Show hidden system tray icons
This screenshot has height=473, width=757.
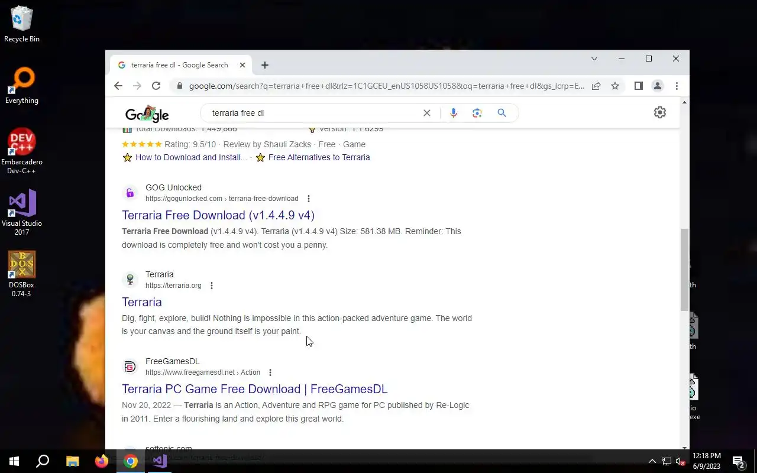652,461
